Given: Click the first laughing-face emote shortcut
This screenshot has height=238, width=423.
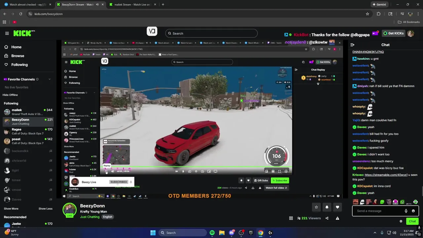Looking at the screenshot, I should point(355,202).
